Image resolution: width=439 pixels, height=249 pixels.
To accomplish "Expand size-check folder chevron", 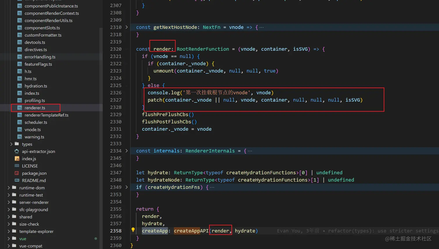I will (9, 224).
